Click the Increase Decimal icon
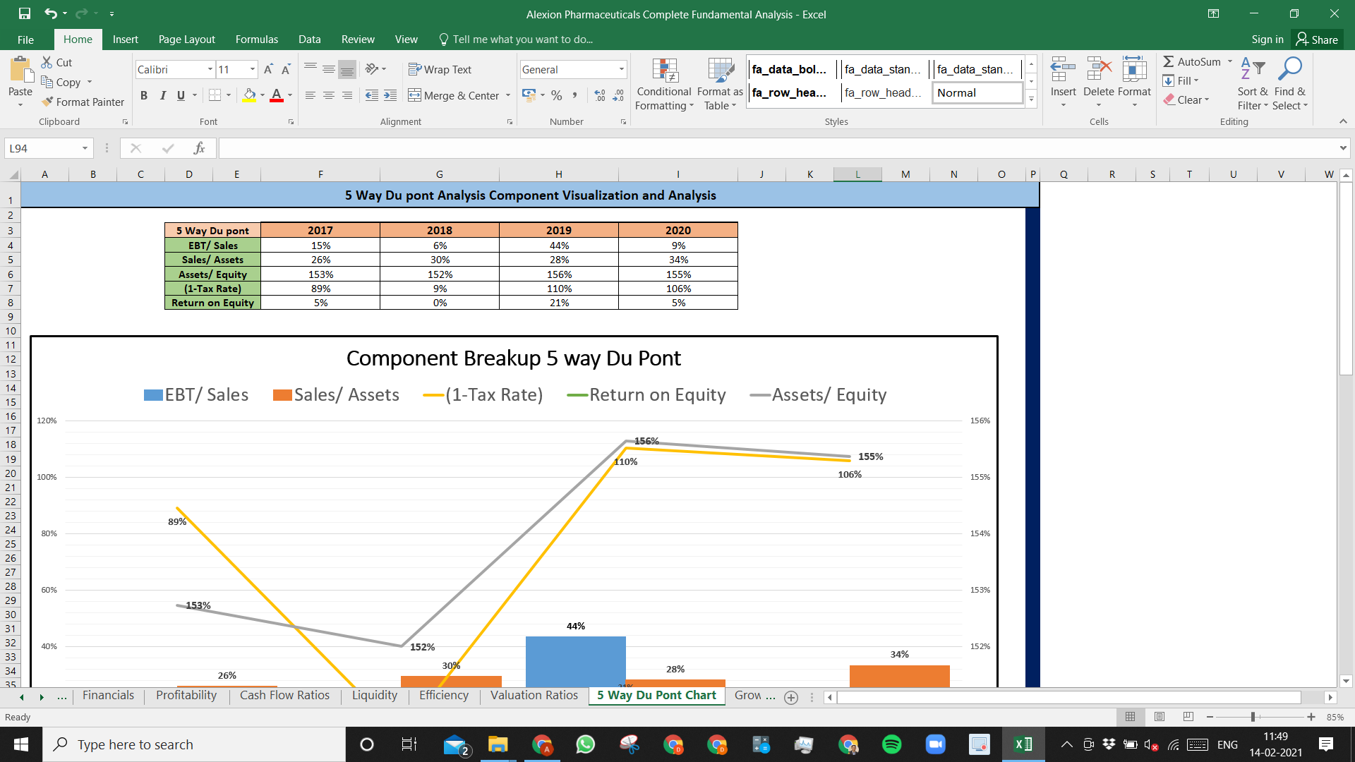This screenshot has height=762, width=1355. pyautogui.click(x=600, y=95)
